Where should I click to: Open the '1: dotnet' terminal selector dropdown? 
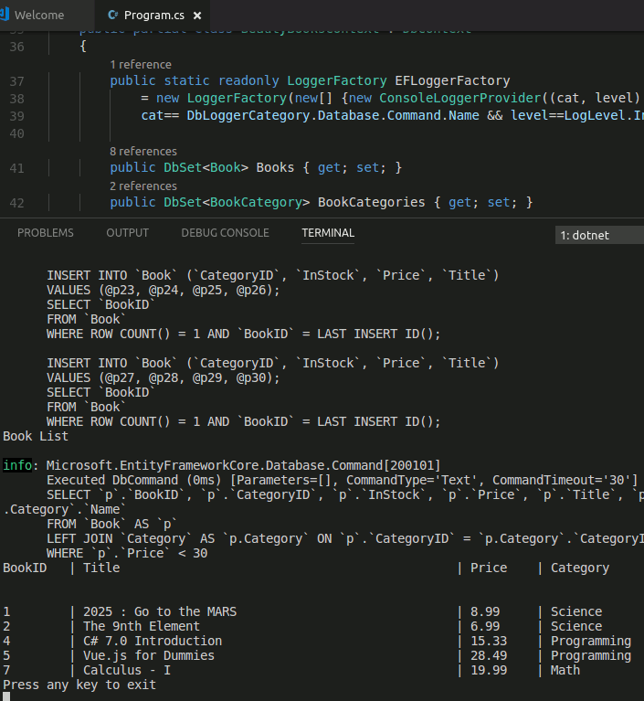(598, 235)
